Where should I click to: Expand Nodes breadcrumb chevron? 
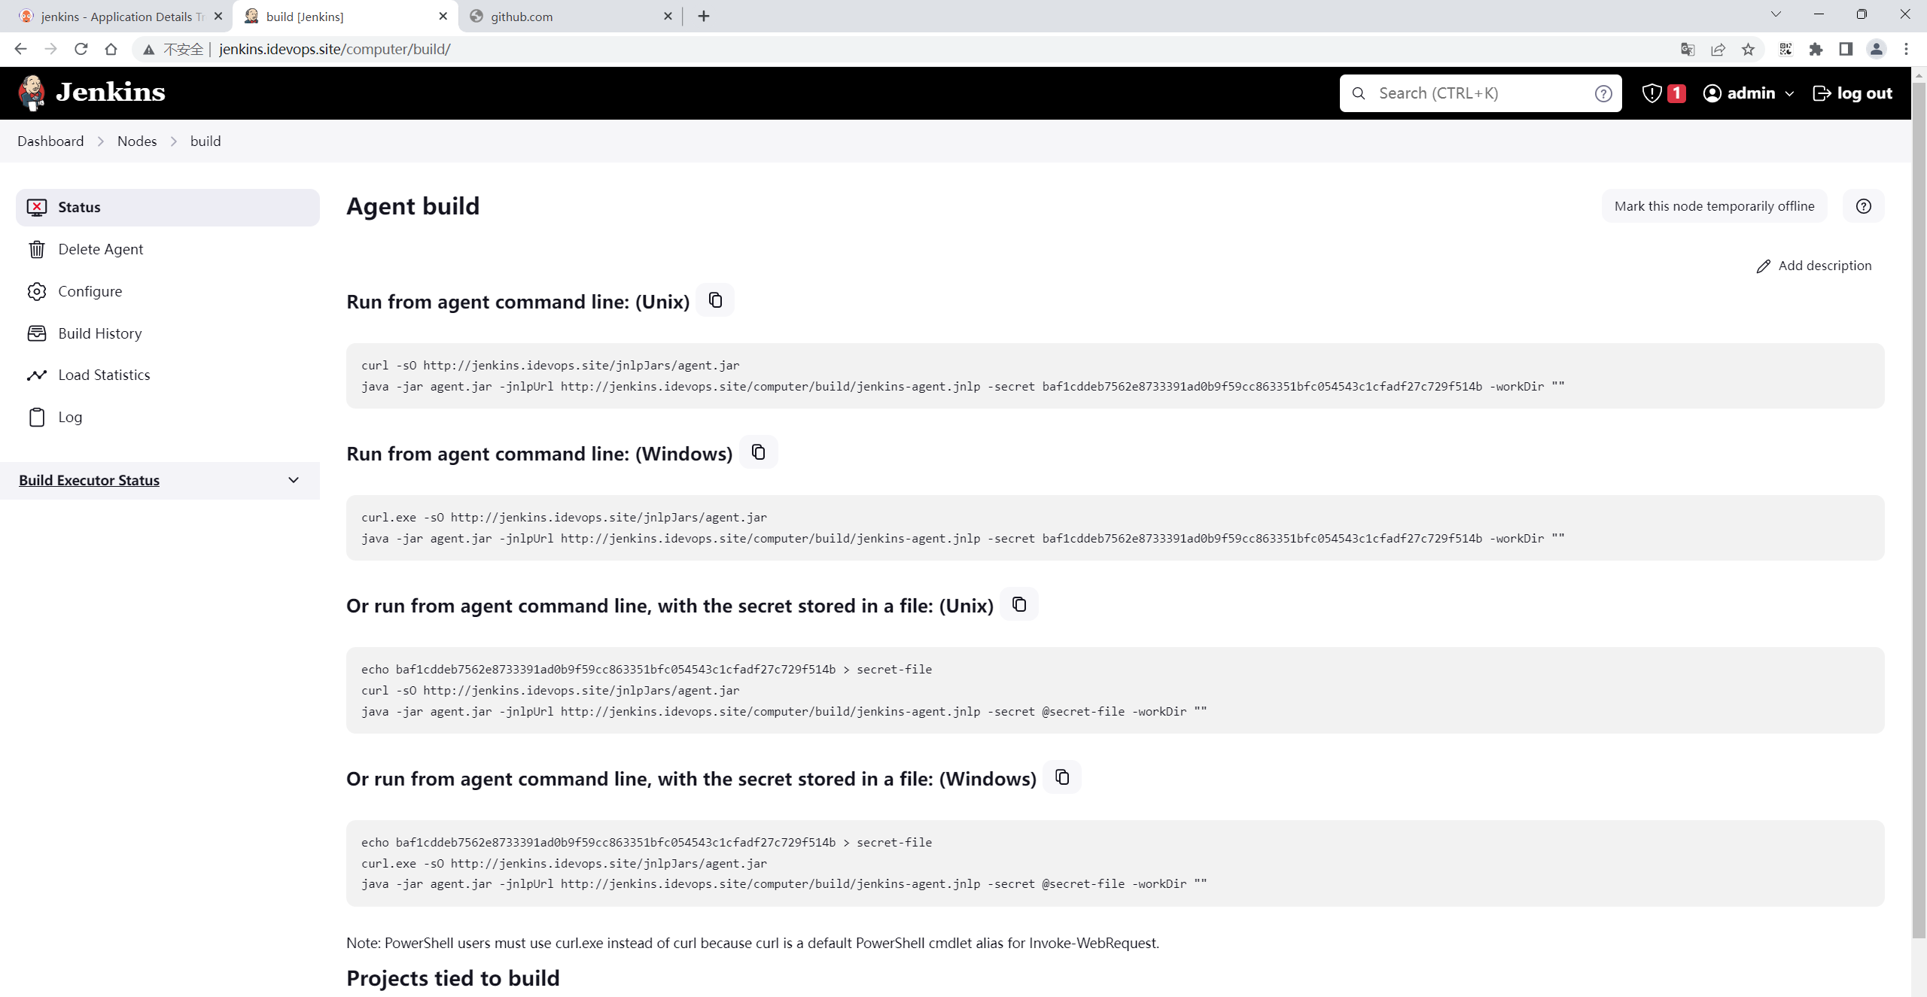pos(173,141)
